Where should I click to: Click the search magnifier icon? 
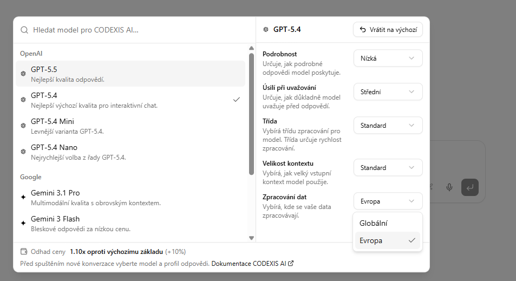[24, 30]
